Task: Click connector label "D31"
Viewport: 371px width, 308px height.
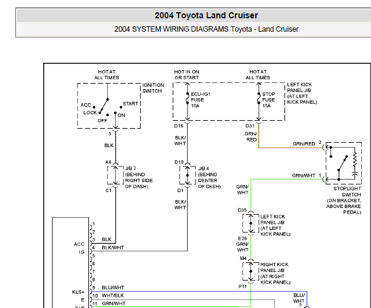Action: 250,126
